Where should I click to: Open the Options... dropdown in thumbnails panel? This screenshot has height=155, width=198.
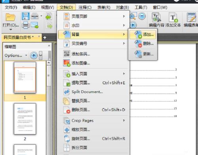(x=16, y=55)
